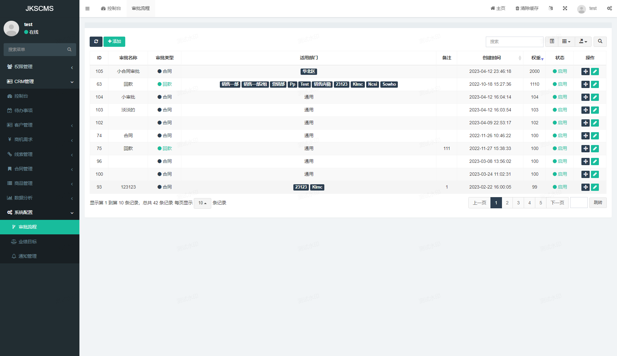Open 通知管理 in the sidebar
The width and height of the screenshot is (617, 356).
[40, 256]
